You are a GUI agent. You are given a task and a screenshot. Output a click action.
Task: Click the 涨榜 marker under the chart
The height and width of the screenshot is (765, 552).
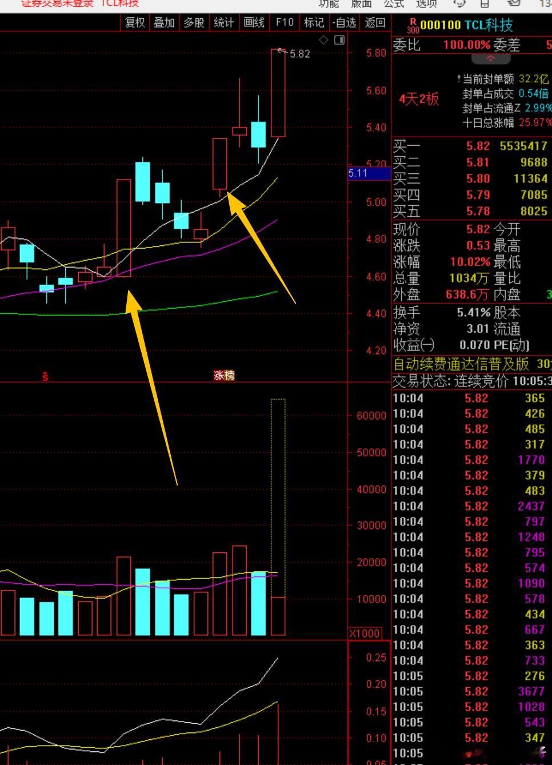click(224, 376)
